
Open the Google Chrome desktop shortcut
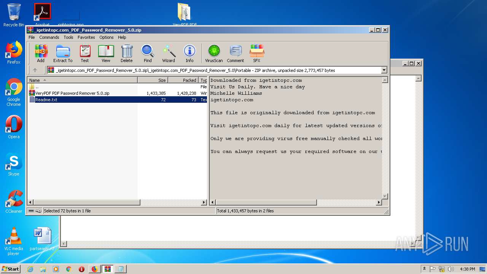pos(14,92)
